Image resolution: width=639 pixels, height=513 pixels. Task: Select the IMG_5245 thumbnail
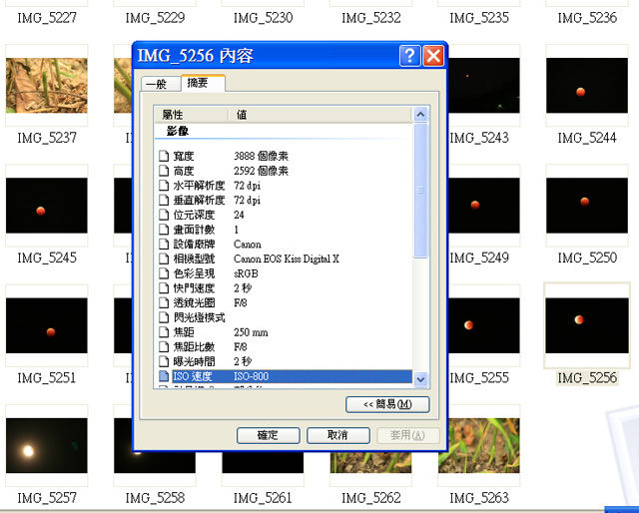(x=47, y=206)
